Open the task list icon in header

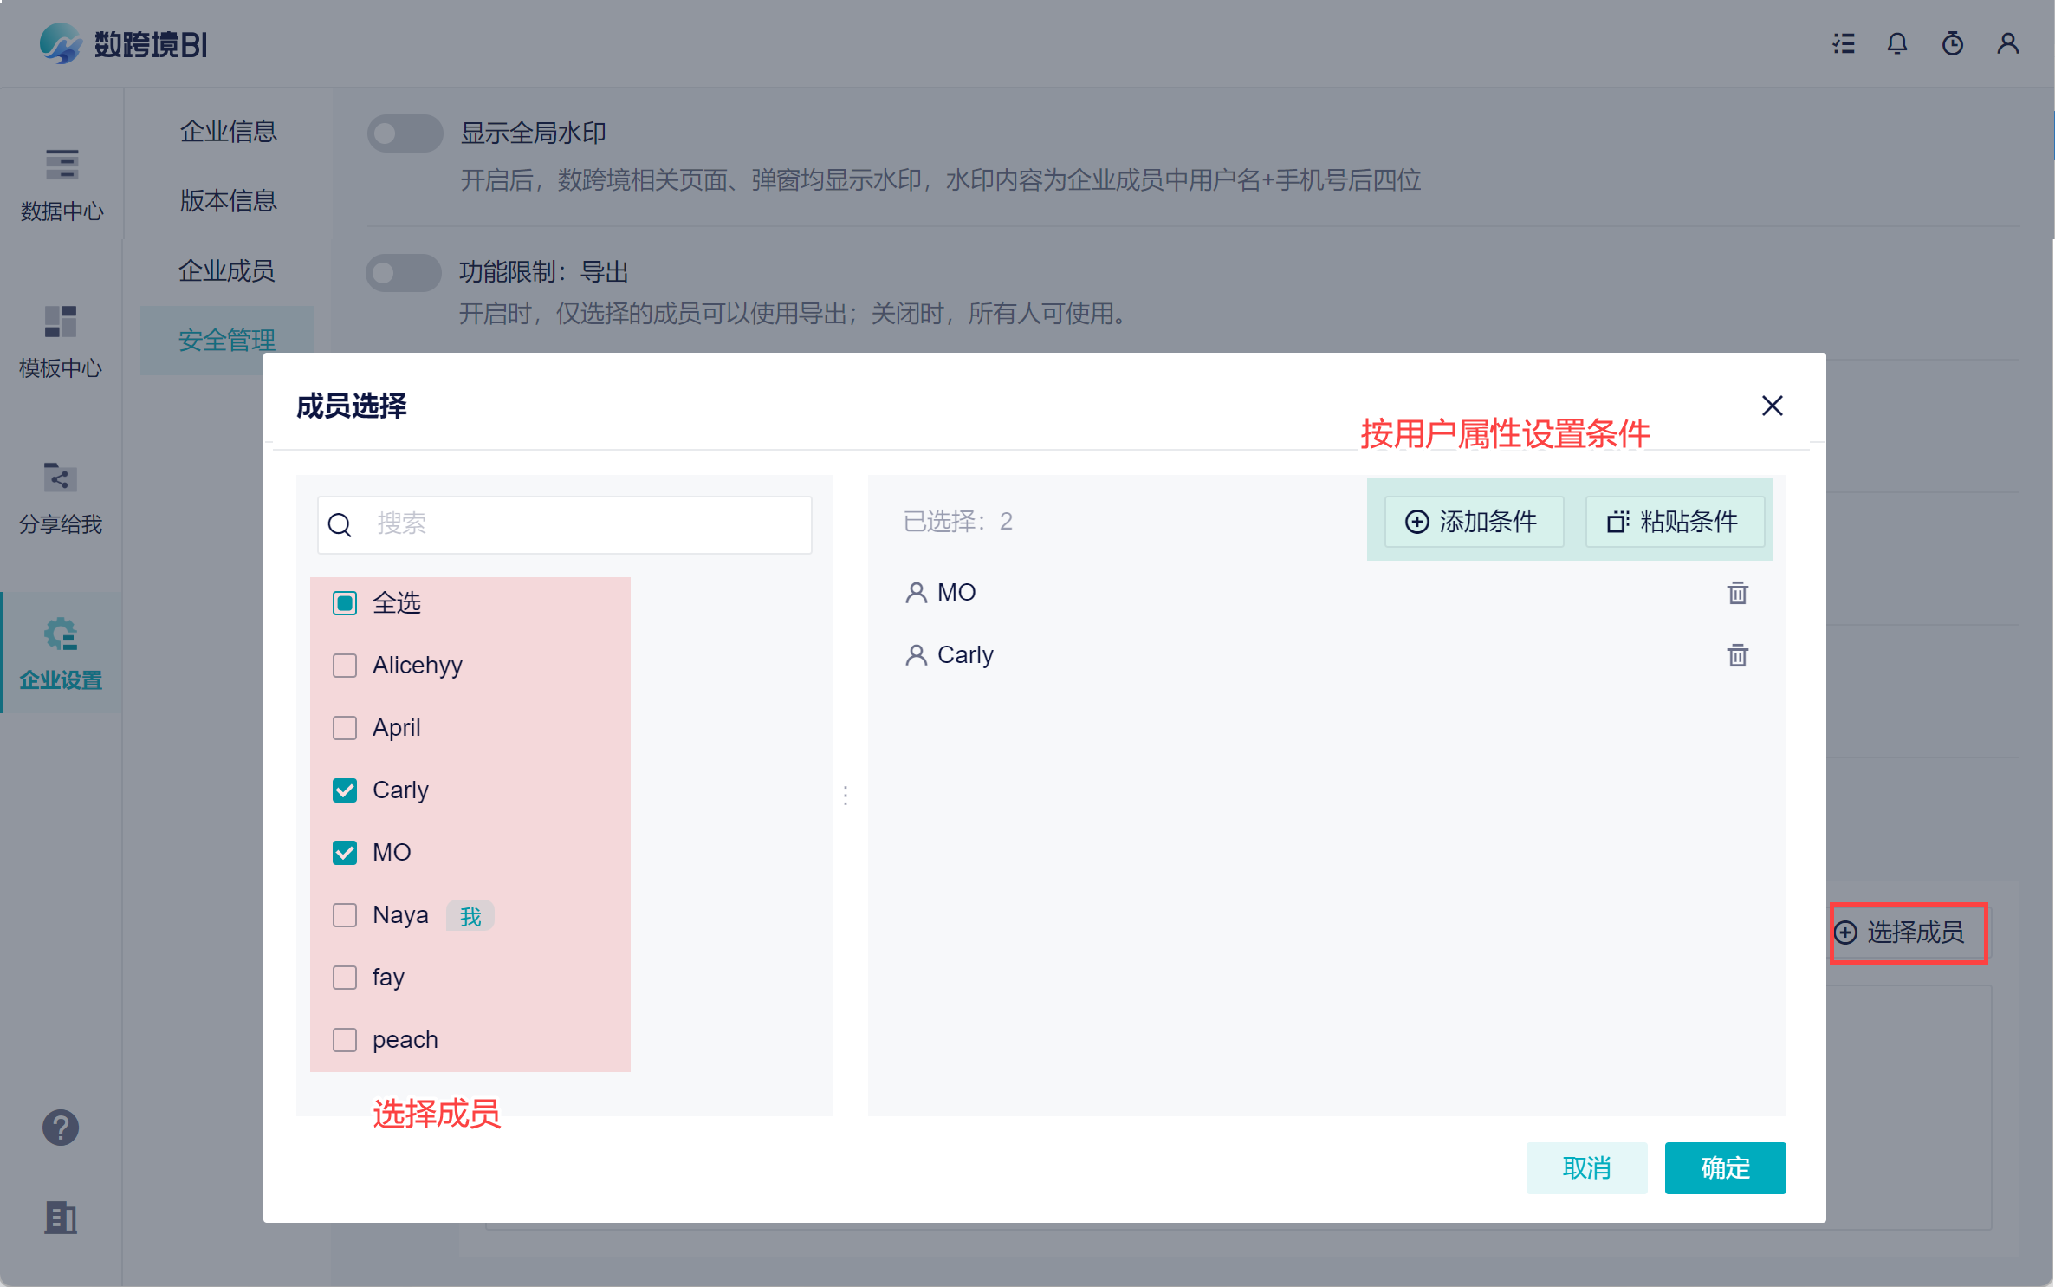[1844, 43]
